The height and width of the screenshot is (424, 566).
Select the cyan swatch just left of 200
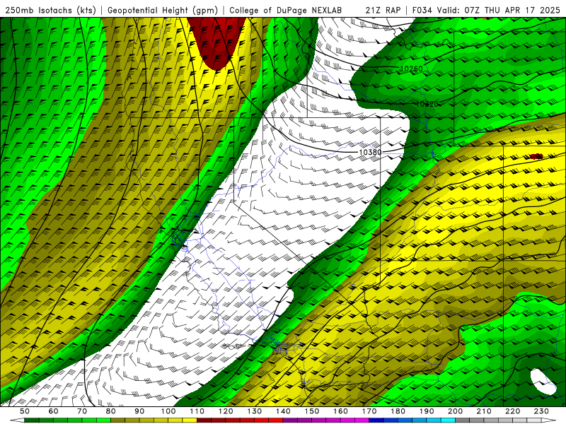pos(448,420)
